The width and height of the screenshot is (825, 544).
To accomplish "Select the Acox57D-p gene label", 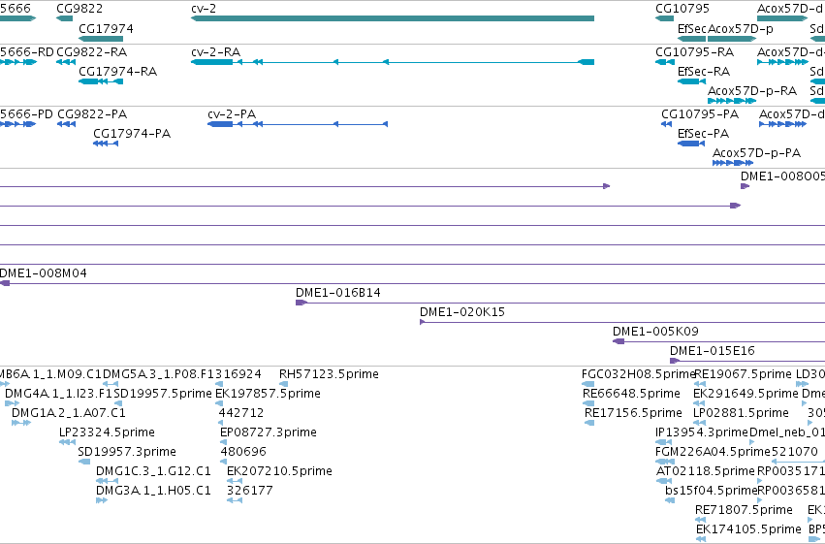I will pyautogui.click(x=741, y=28).
